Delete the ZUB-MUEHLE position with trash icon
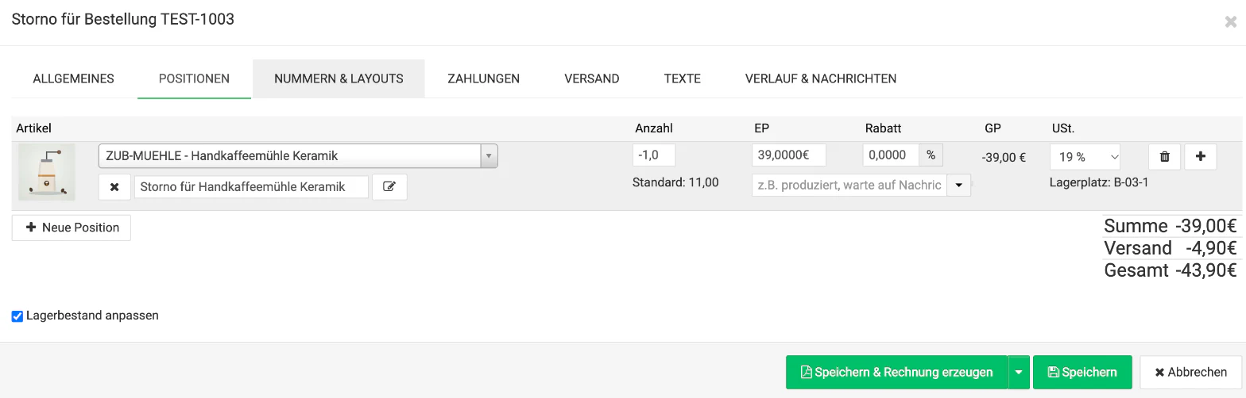Image resolution: width=1246 pixels, height=398 pixels. (x=1164, y=156)
